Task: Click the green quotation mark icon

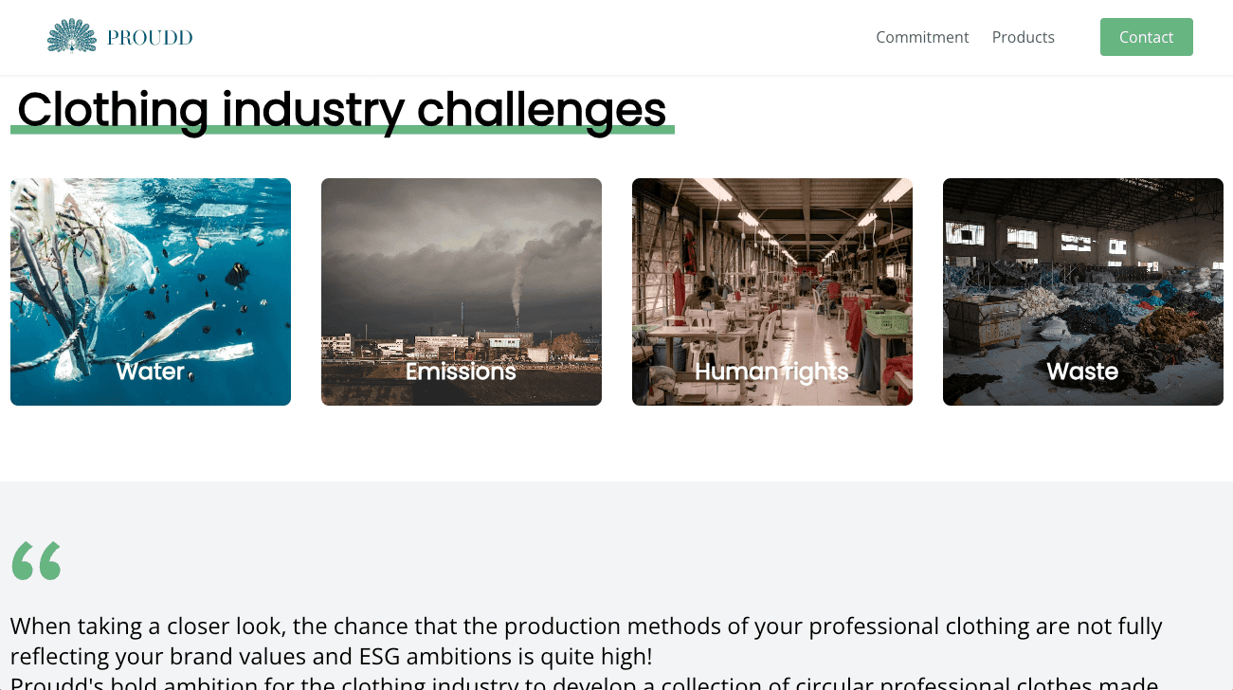Action: click(x=37, y=561)
